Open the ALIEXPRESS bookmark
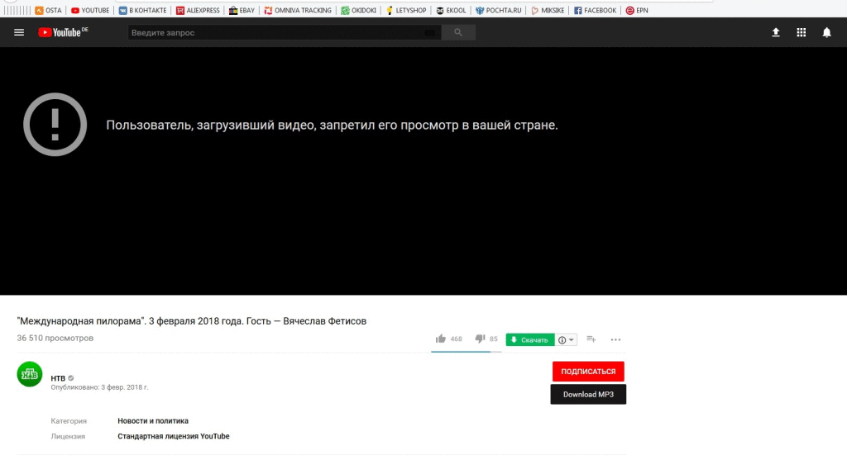The height and width of the screenshot is (460, 847). click(x=199, y=11)
